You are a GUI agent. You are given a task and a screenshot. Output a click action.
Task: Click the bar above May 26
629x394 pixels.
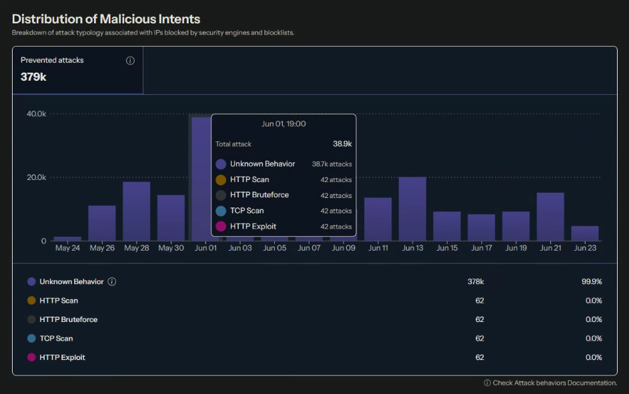[102, 223]
